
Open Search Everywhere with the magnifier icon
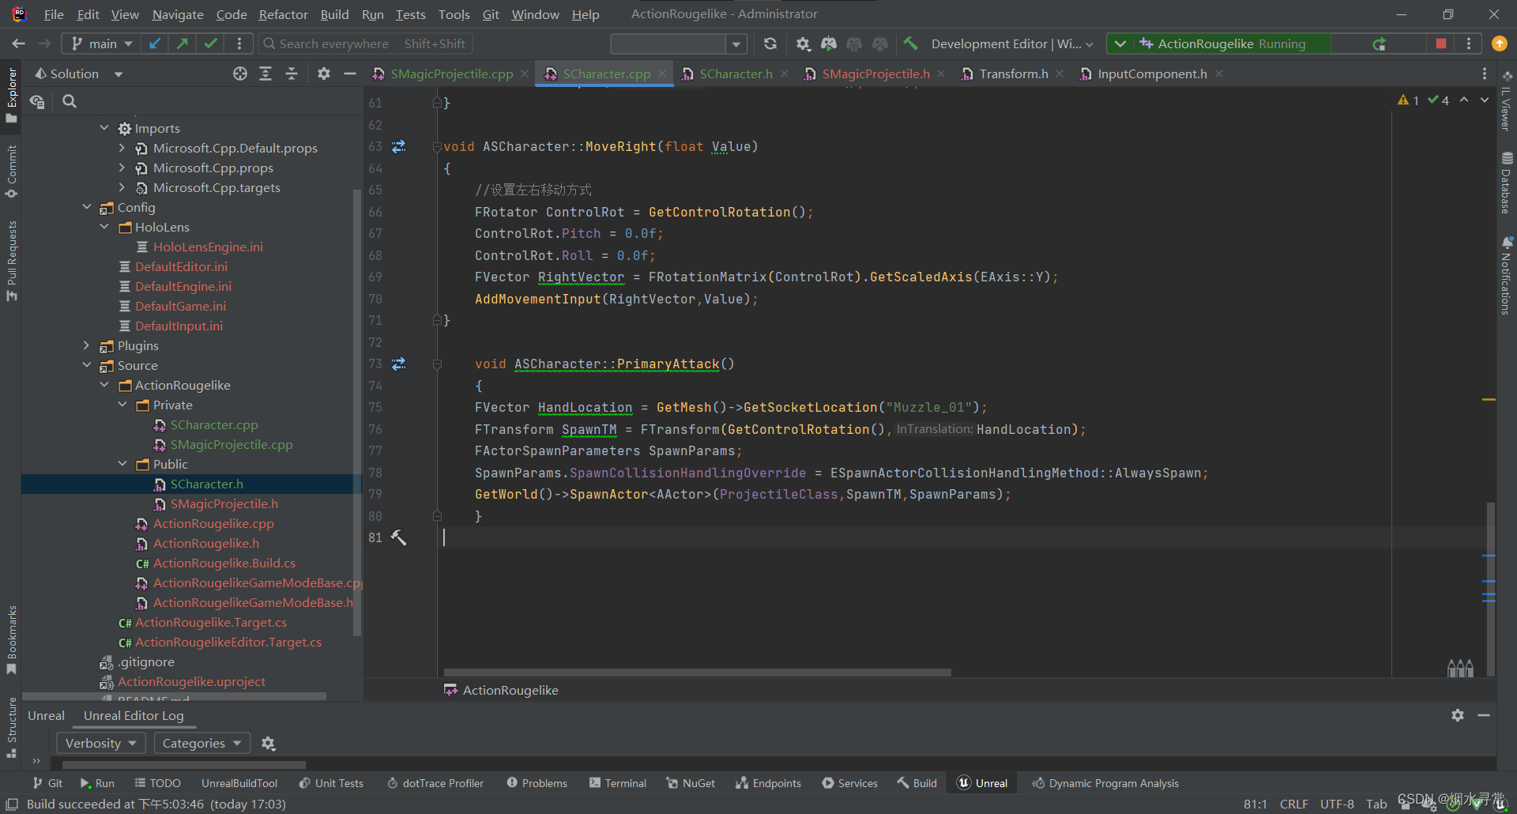tap(269, 43)
